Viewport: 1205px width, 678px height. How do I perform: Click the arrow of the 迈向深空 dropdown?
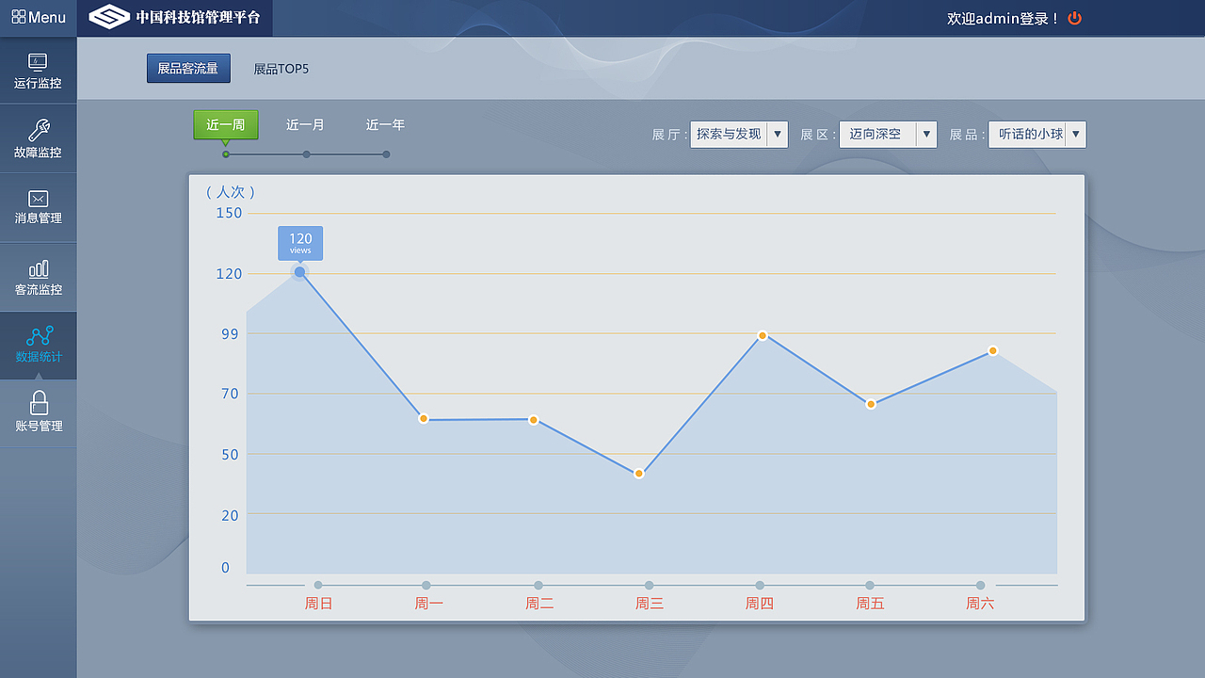click(926, 134)
